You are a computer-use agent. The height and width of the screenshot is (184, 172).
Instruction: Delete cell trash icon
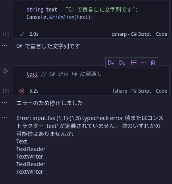153,63
